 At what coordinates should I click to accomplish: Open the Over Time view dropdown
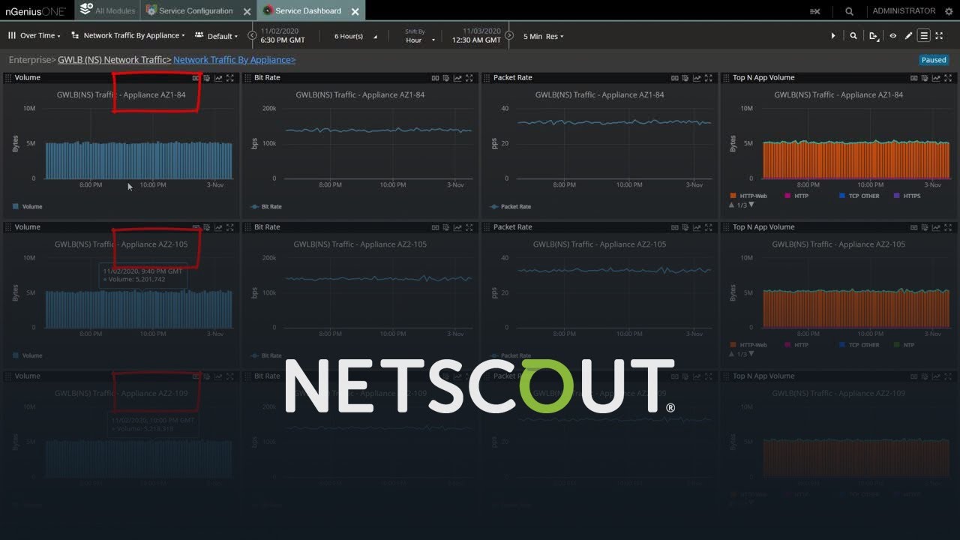(x=34, y=35)
